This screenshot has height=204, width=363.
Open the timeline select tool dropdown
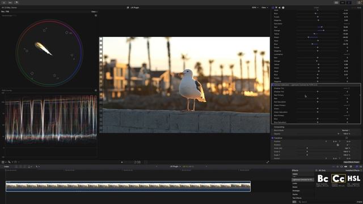(x=37, y=167)
